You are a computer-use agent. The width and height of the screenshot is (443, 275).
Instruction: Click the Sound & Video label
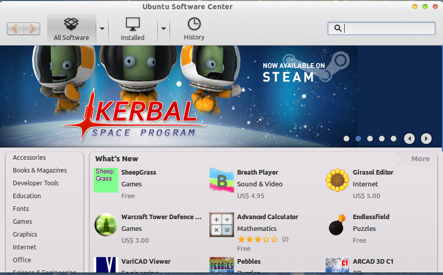click(260, 184)
